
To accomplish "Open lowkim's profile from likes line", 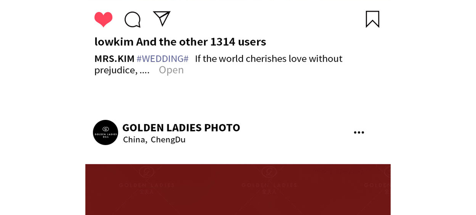I will (114, 41).
